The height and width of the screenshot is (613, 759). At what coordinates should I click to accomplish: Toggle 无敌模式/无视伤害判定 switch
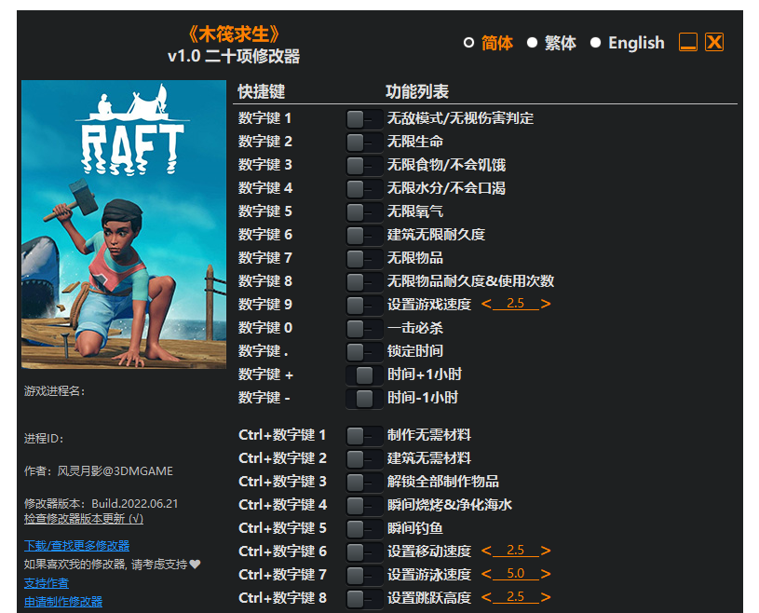pos(364,118)
